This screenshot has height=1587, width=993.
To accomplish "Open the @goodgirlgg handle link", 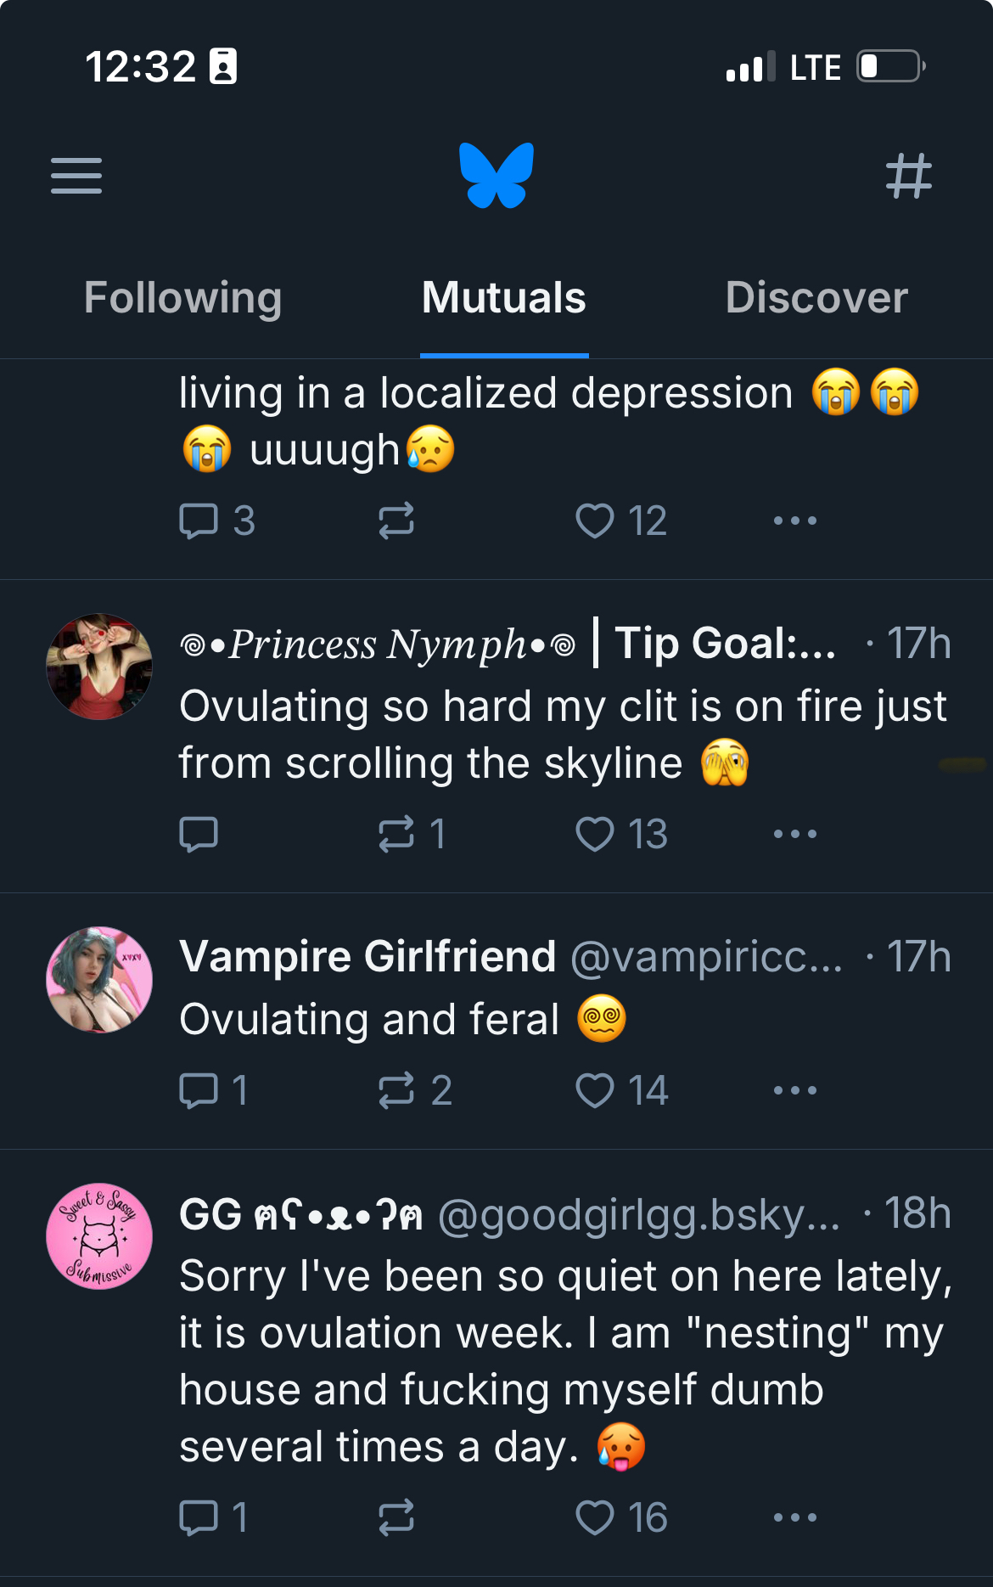I will (638, 1214).
